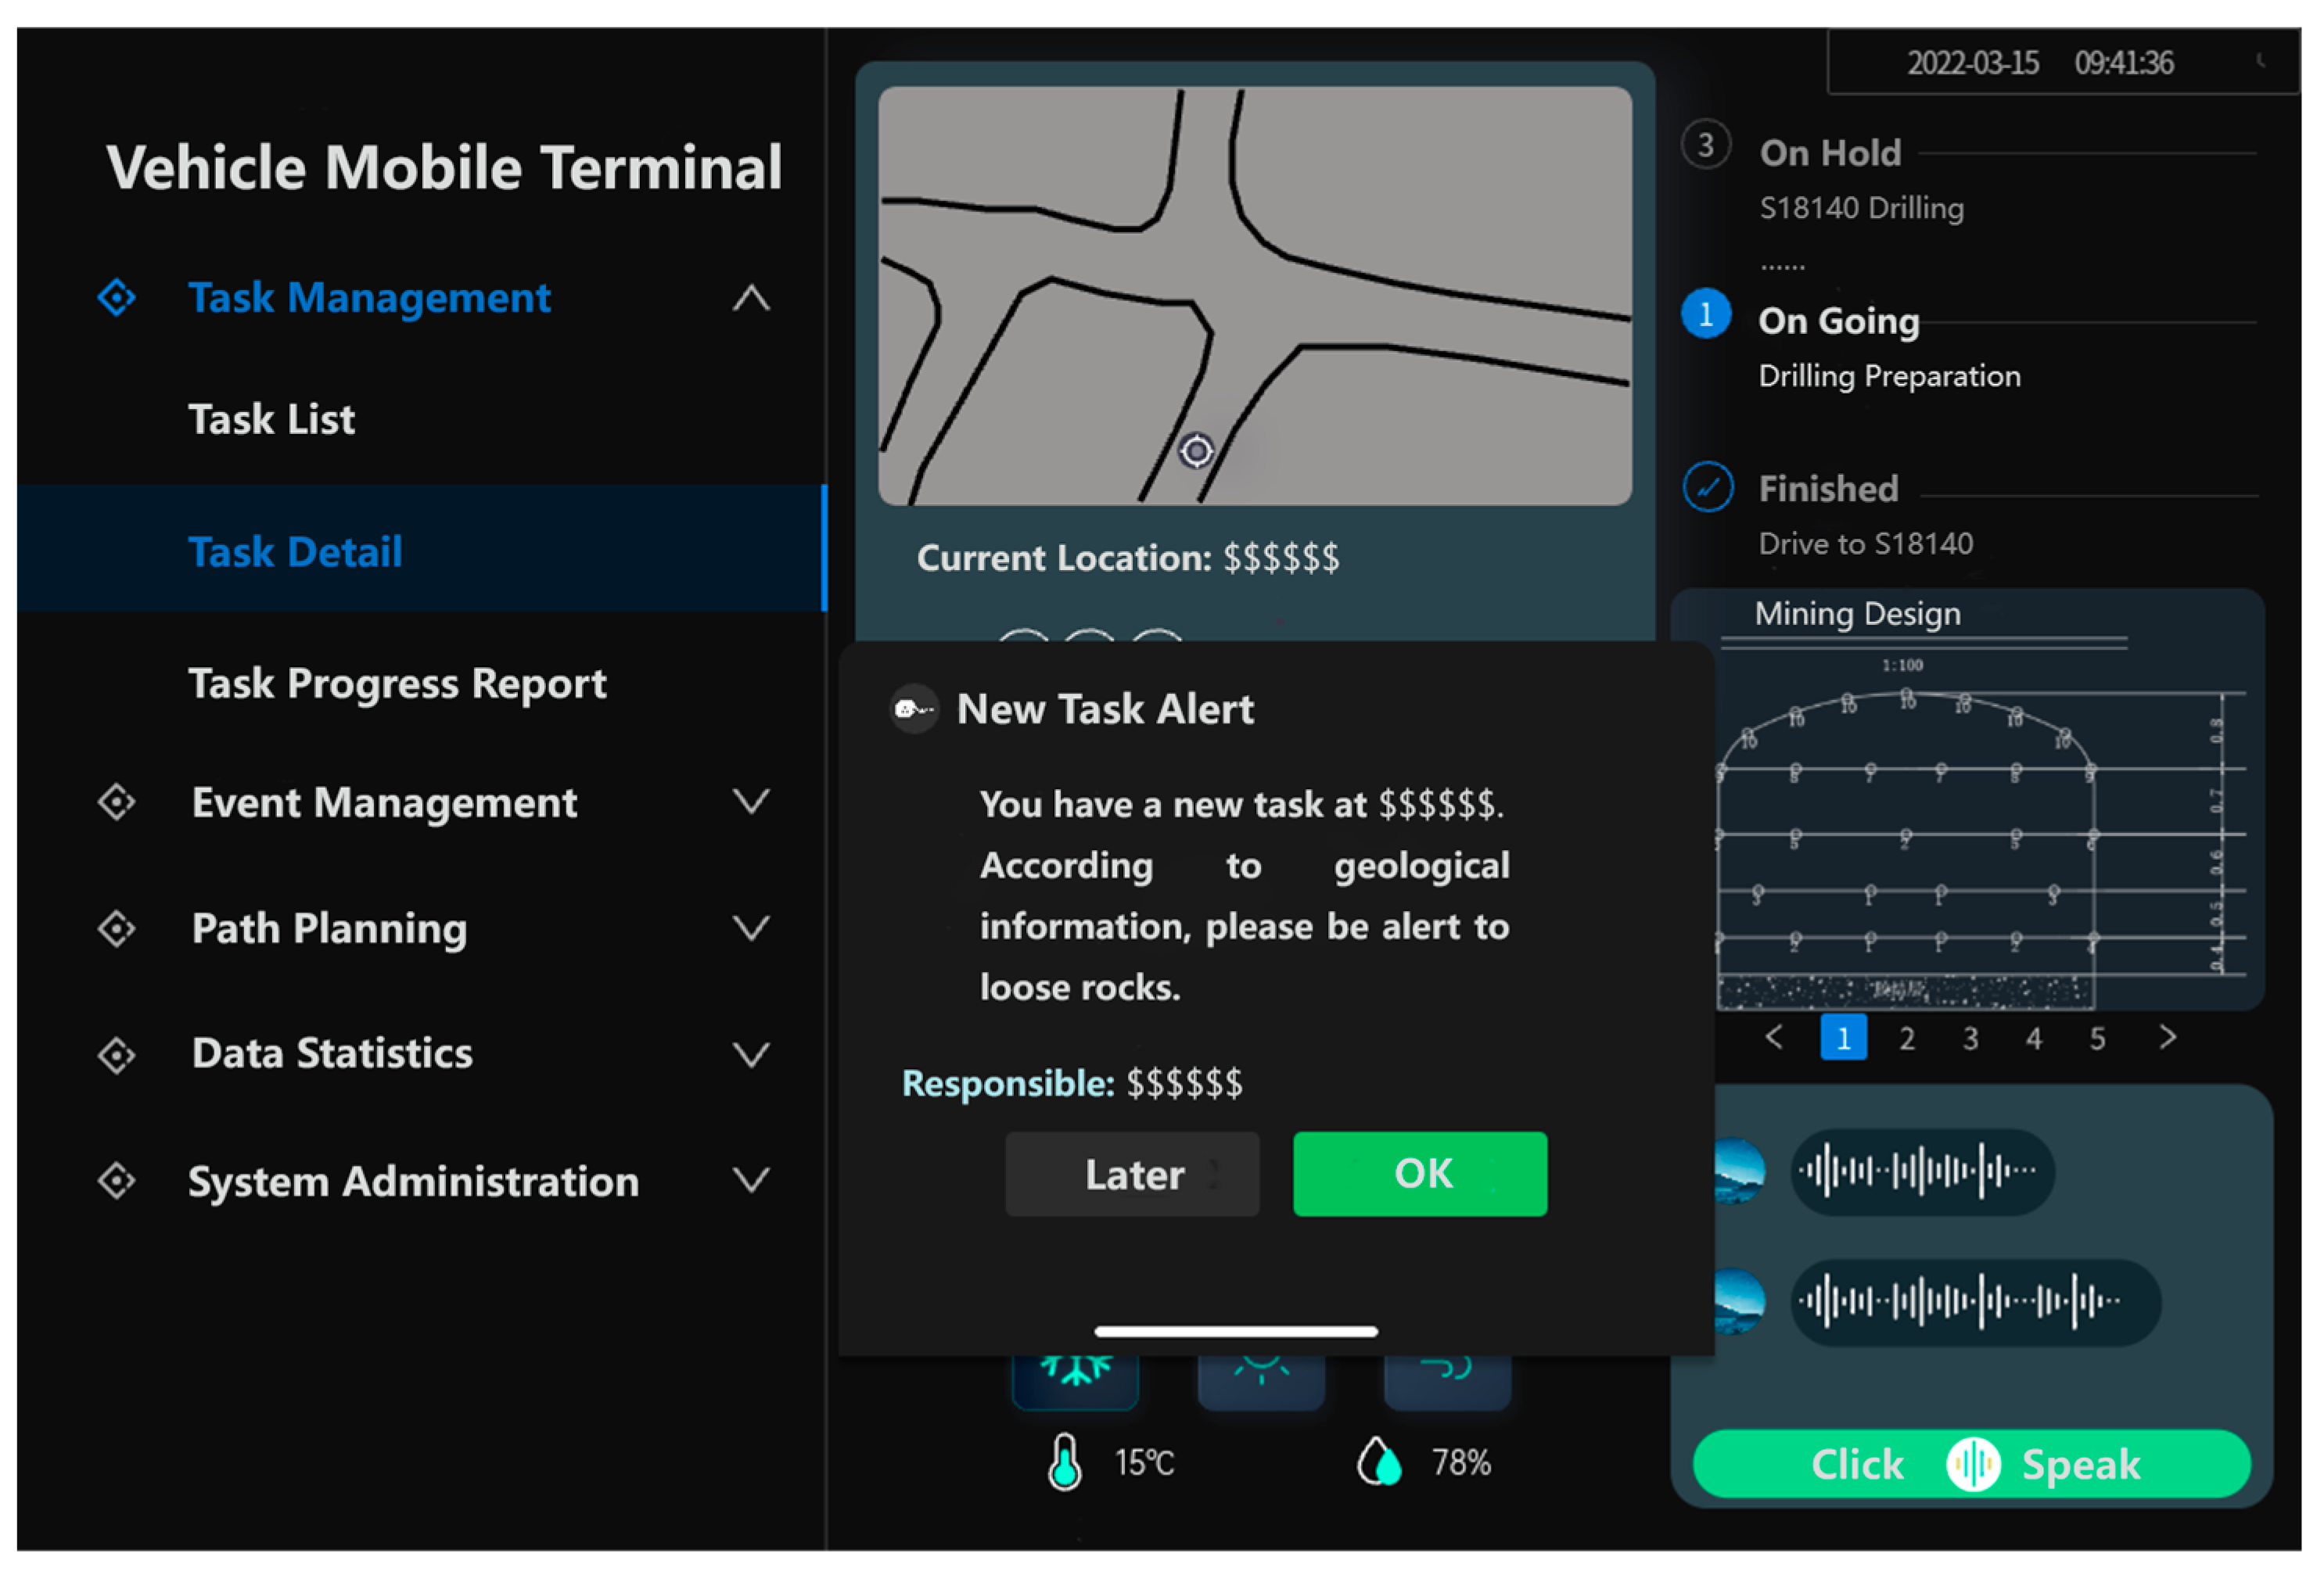Click the On Hold step 3 badge
Viewport: 2324px width, 1582px height.
click(1706, 146)
